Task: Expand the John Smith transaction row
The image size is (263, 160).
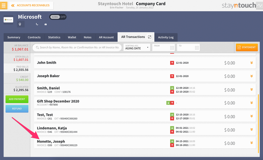Action: (x=252, y=63)
